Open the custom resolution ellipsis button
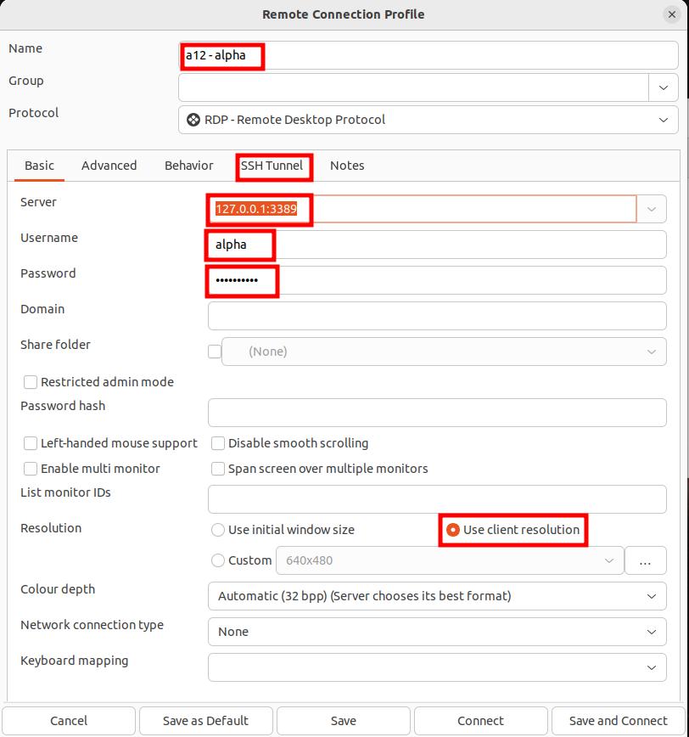Viewport: 689px width, 737px height. pyautogui.click(x=645, y=560)
